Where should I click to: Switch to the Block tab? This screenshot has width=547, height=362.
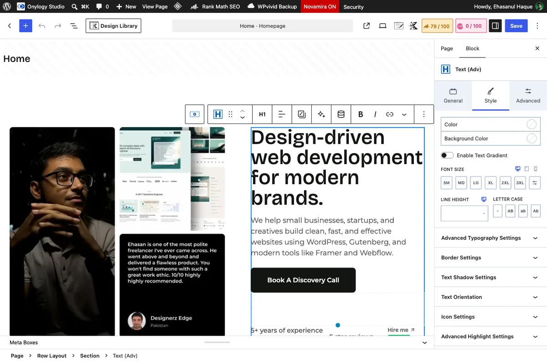[472, 48]
